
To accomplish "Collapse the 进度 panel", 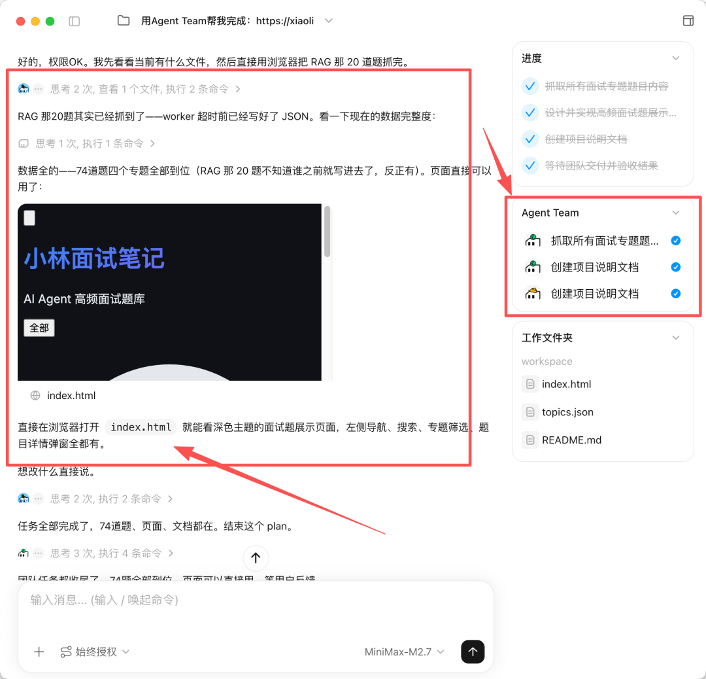I will point(675,58).
